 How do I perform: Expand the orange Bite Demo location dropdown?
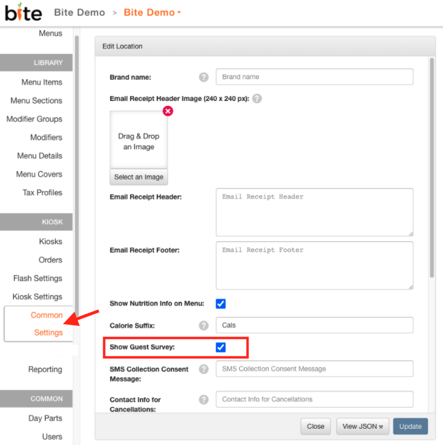(x=153, y=13)
